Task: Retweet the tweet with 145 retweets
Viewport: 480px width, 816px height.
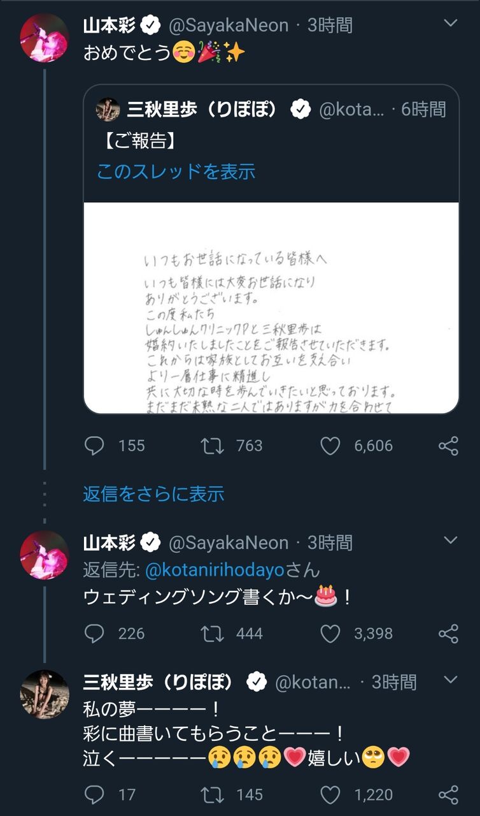Action: pyautogui.click(x=212, y=794)
